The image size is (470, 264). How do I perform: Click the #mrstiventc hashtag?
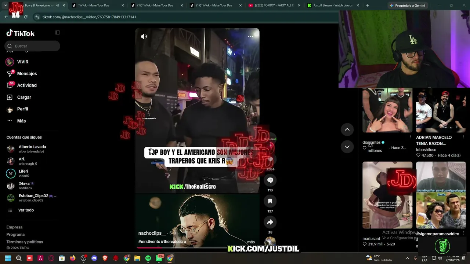point(149,242)
